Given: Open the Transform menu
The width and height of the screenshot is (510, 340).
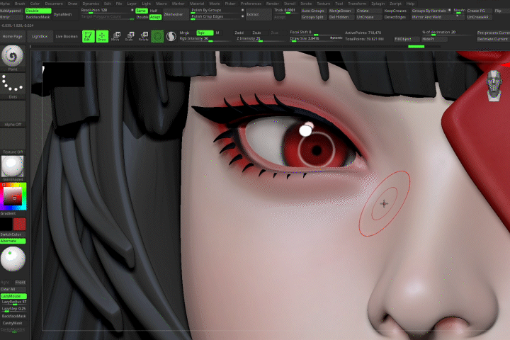Looking at the screenshot, I should point(357,4).
